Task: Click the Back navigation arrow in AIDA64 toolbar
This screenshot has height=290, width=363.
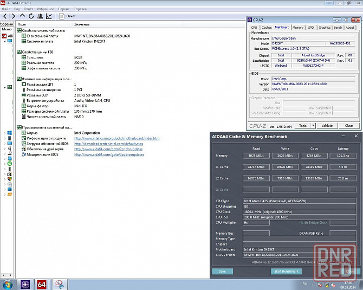Action: pos(5,16)
